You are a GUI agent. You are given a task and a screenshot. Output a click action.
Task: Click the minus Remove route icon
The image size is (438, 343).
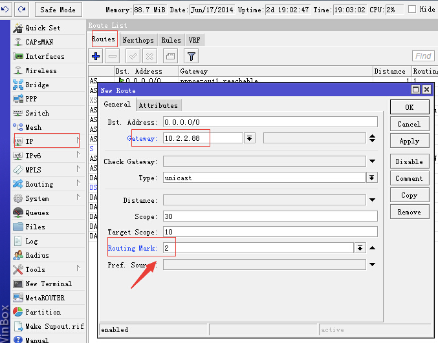coord(113,56)
